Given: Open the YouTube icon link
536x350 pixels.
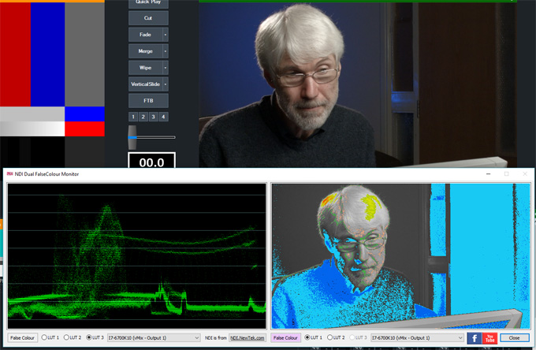Looking at the screenshot, I should [x=489, y=338].
